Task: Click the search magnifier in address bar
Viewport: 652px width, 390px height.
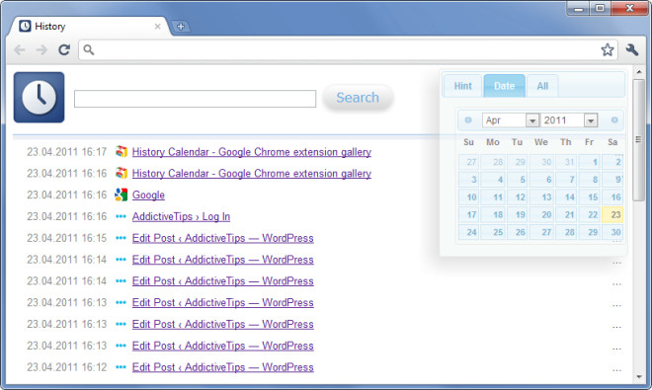Action: (89, 50)
